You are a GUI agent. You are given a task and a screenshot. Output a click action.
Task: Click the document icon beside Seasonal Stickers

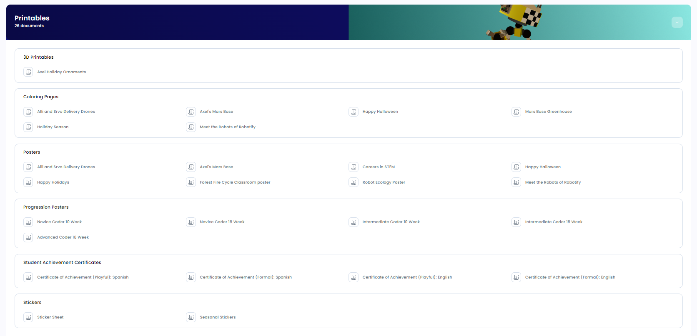(x=191, y=317)
